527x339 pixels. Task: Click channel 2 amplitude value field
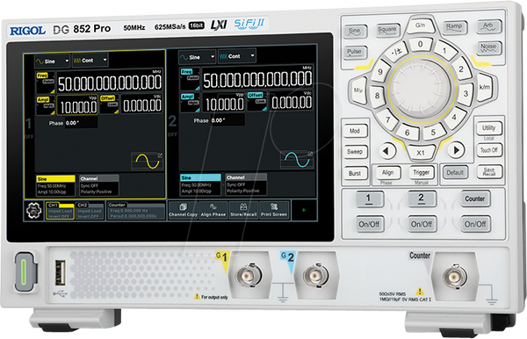(x=225, y=103)
